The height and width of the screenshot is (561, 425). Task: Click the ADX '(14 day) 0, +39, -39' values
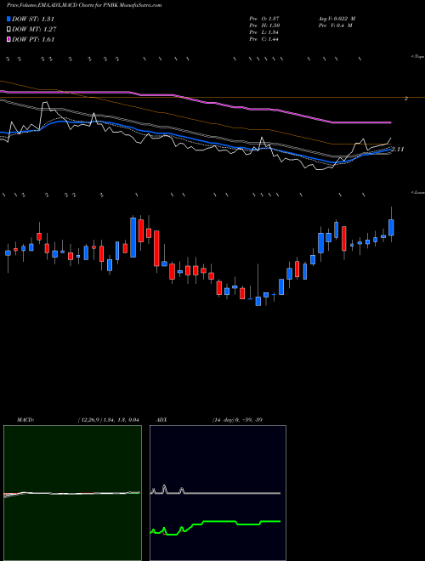pyautogui.click(x=237, y=420)
